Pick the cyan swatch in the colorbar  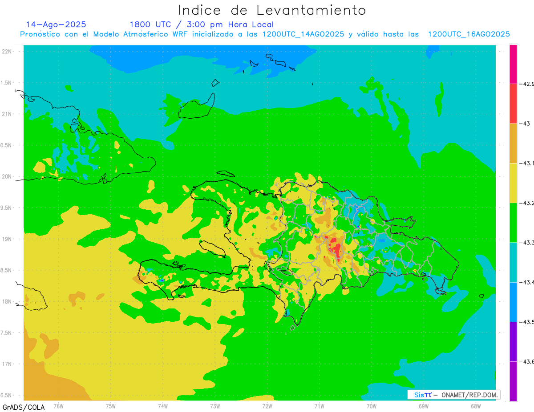coord(513,262)
